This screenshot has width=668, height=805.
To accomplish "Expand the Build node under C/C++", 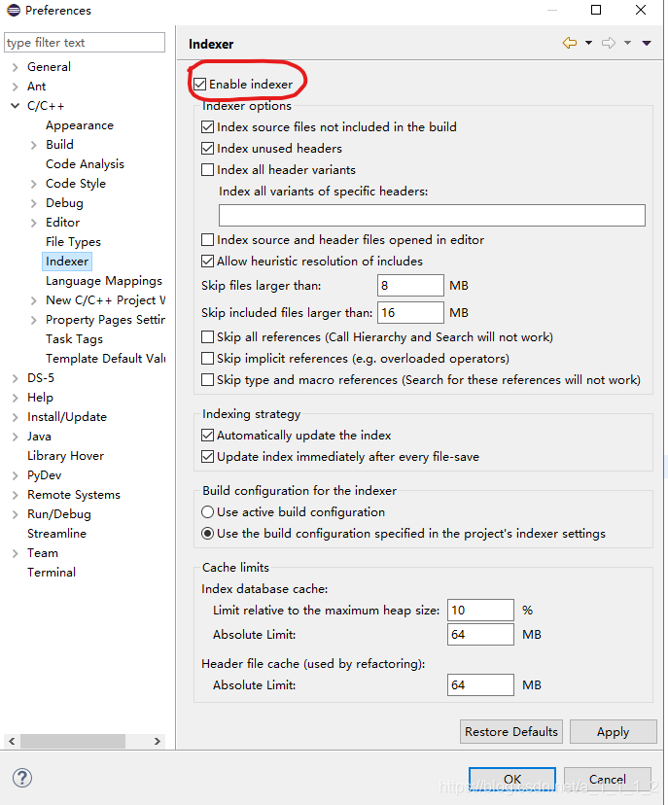I will point(33,145).
